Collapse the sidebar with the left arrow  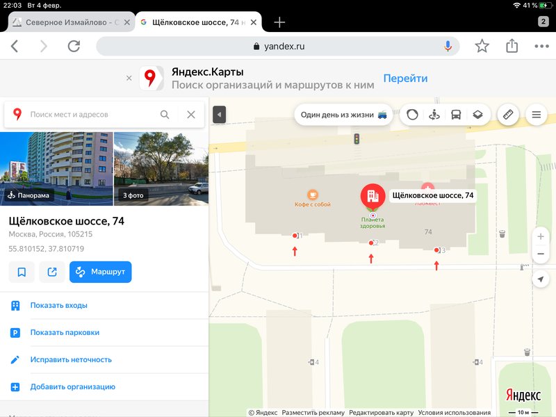tap(218, 114)
